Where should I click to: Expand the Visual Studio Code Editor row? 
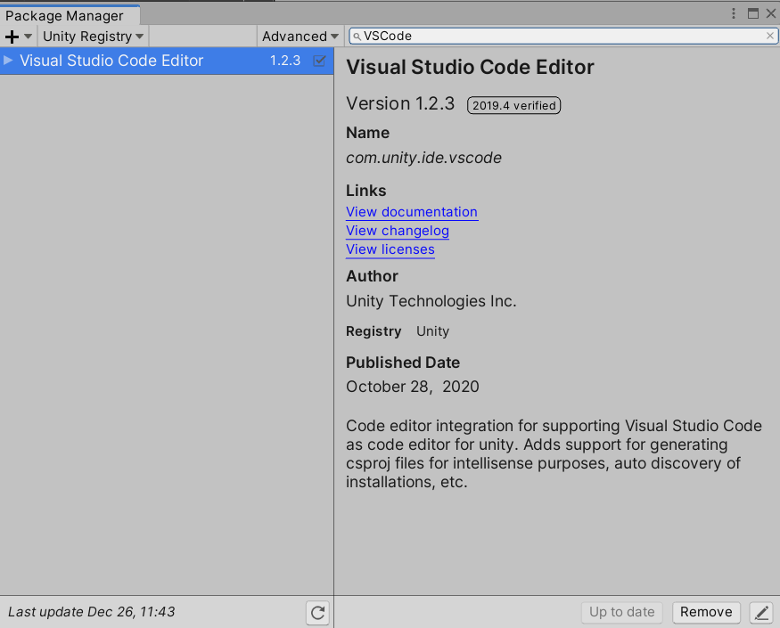click(x=8, y=61)
